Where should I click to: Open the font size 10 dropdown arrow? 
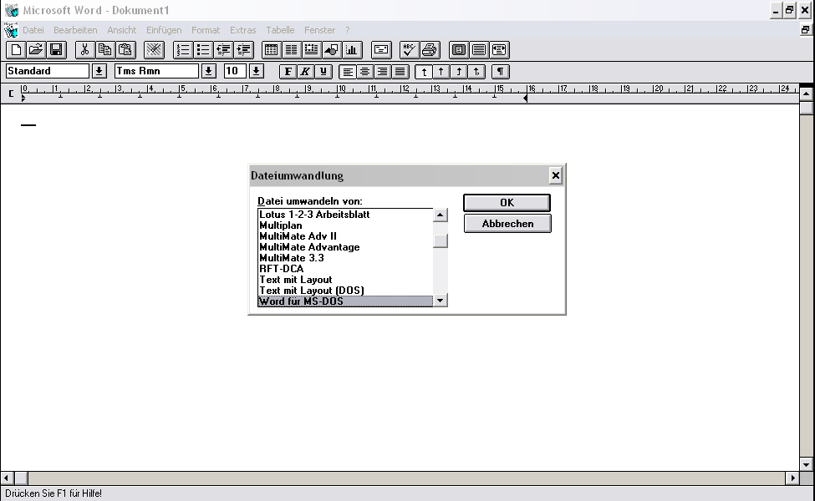(257, 72)
